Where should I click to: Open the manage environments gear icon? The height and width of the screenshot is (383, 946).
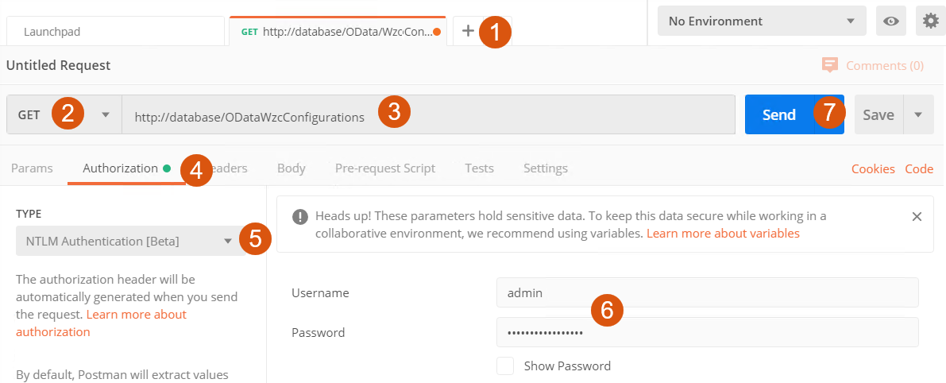tap(931, 21)
